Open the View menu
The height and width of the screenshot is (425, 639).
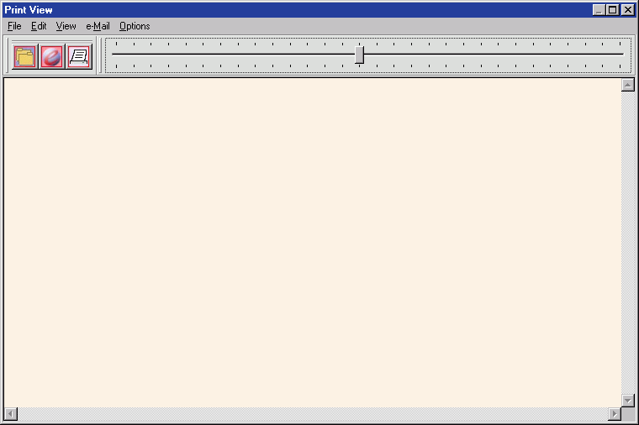pyautogui.click(x=66, y=26)
